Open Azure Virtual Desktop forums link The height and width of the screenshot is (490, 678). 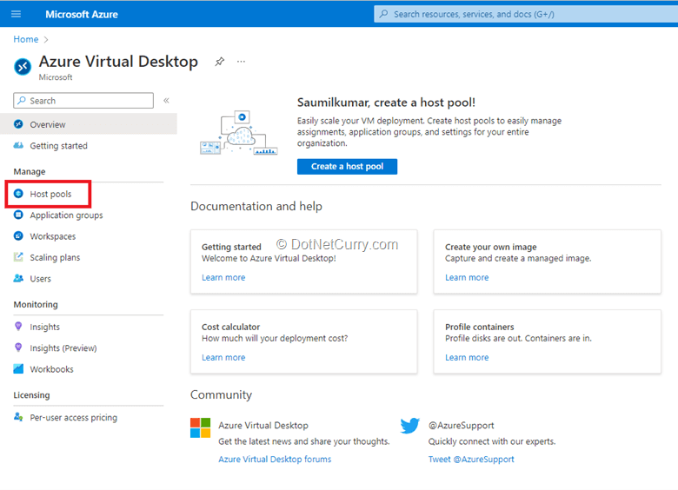(275, 459)
